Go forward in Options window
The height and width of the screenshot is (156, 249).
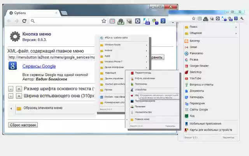point(16,21)
